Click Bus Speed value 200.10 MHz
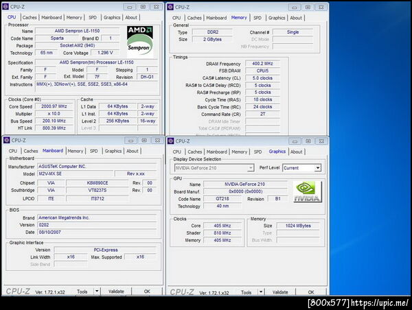The image size is (412, 310). (54, 121)
